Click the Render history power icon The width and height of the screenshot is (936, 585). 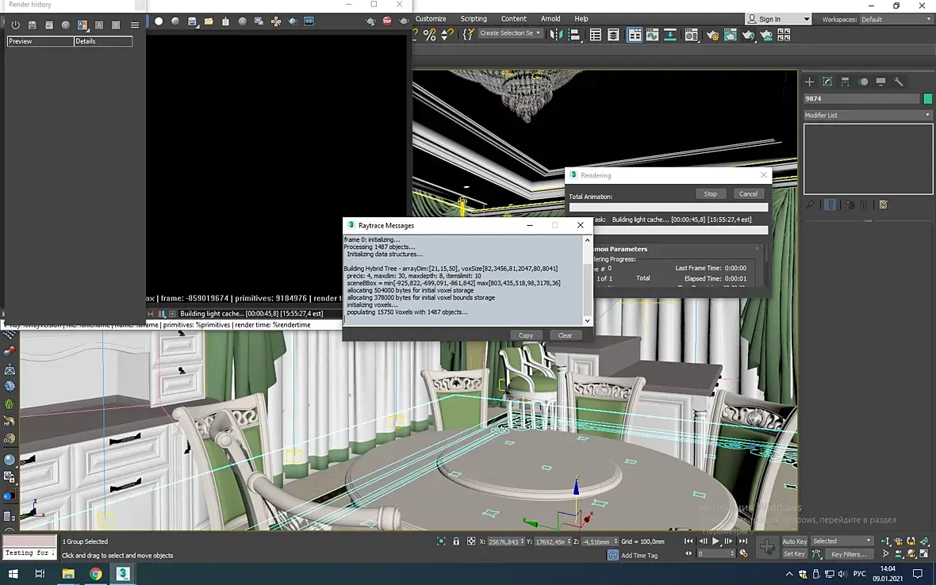[15, 25]
